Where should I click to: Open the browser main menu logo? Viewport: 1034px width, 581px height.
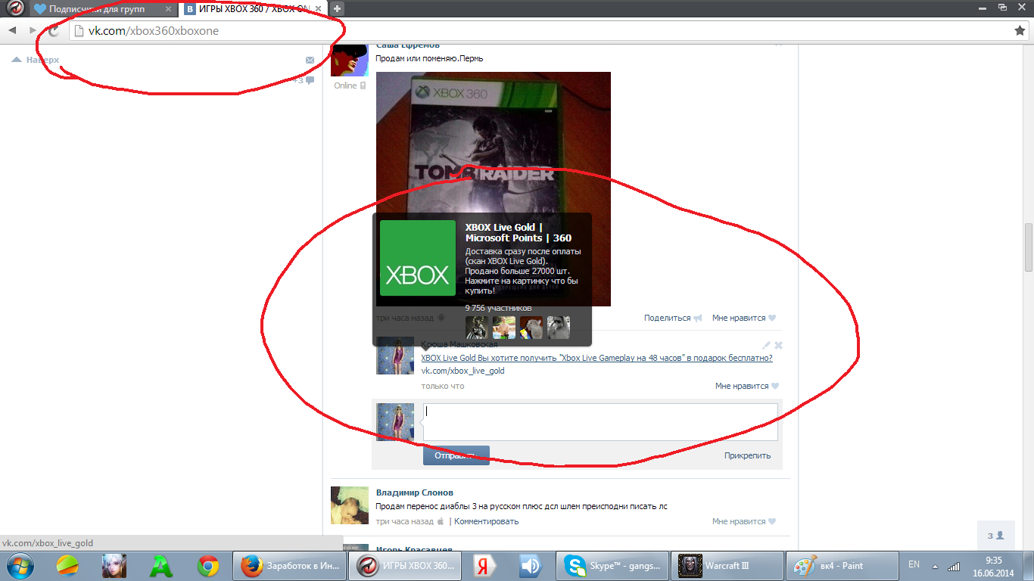pyautogui.click(x=14, y=8)
